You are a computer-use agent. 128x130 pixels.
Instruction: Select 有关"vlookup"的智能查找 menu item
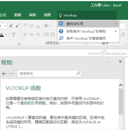[88, 38]
